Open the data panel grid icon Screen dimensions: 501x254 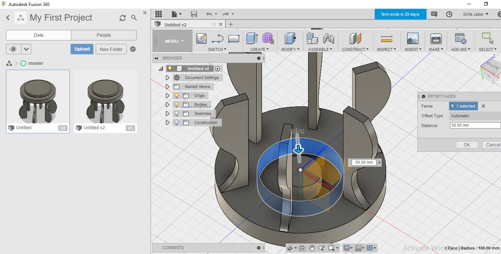tap(158, 14)
